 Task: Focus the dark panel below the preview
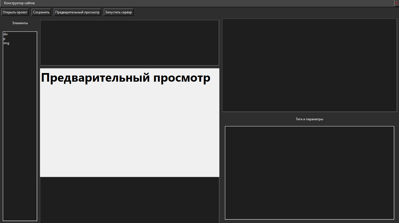click(x=130, y=200)
